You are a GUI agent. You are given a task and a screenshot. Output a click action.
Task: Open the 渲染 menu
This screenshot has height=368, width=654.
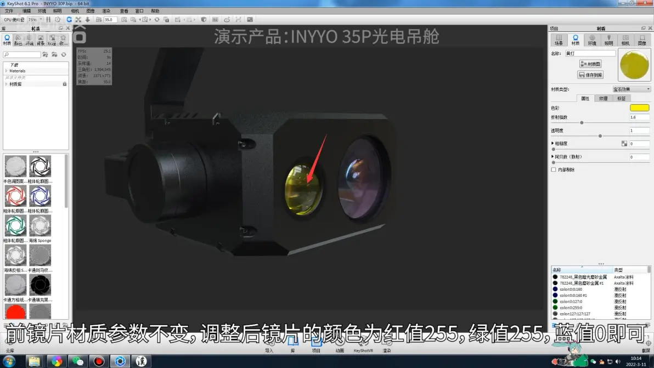tap(106, 11)
